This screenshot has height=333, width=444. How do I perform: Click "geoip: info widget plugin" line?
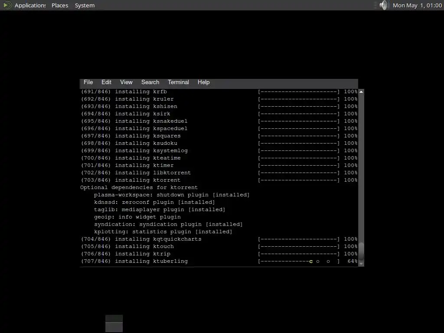point(137,217)
